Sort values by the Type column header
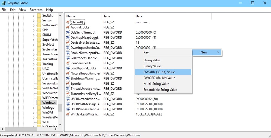 point(107,16)
